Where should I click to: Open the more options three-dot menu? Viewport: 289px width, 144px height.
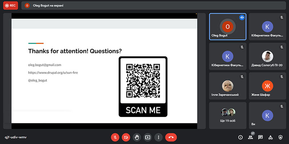coord(159,137)
